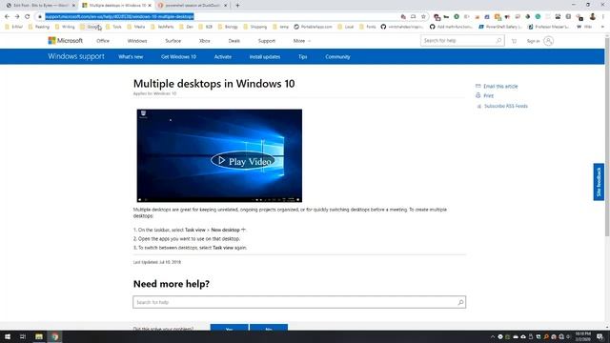Open File Explorer from the taskbar
The image size is (610, 343).
coord(39,336)
